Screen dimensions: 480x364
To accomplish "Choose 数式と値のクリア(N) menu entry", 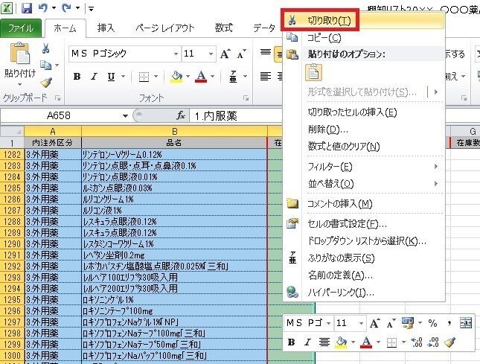I will (364, 147).
